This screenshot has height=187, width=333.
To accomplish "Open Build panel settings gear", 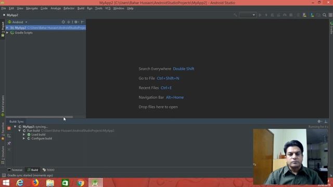I will tap(319, 122).
